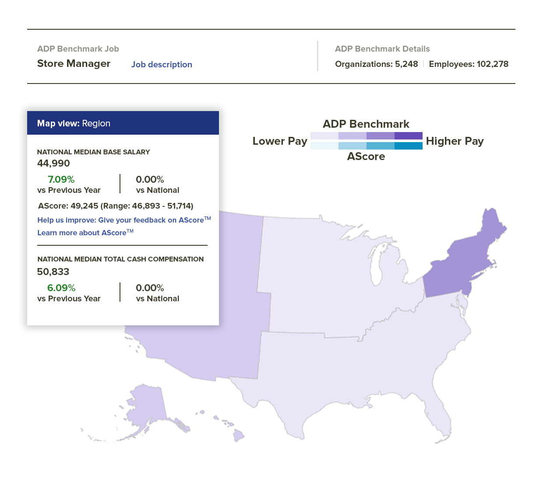Select the lightest purple Lower Pay swatch

click(x=324, y=136)
